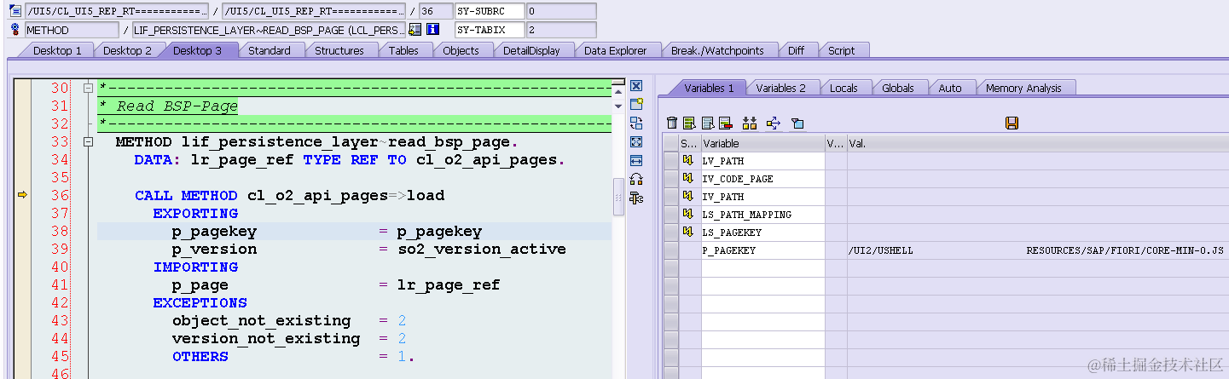Select the P_PAGEKEY variable cell
The width and height of the screenshot is (1229, 379).
click(x=762, y=250)
